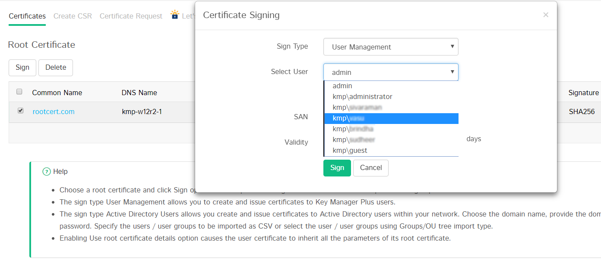The width and height of the screenshot is (601, 269).
Task: Toggle the select-all header checkbox
Action: [x=19, y=92]
